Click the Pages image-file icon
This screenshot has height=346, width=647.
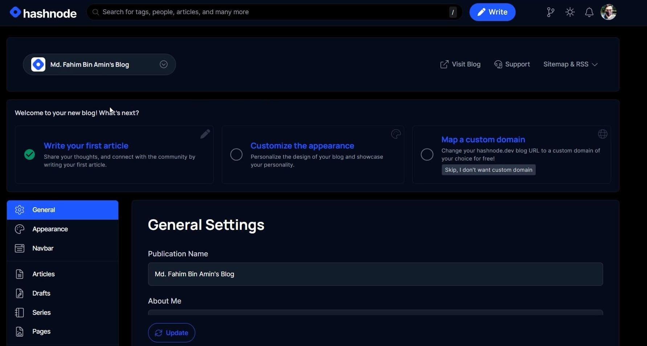click(20, 331)
